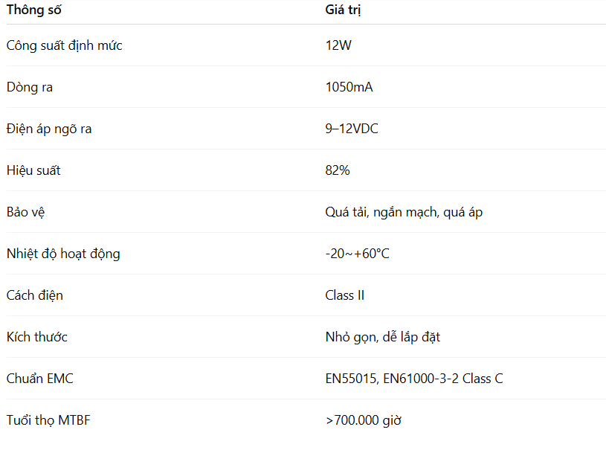Select the "Nhiệt độ hoạt động" label
Image resolution: width=606 pixels, height=450 pixels.
coord(63,254)
